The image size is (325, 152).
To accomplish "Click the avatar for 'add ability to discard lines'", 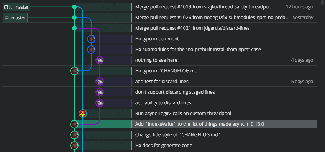I will click(x=100, y=103).
